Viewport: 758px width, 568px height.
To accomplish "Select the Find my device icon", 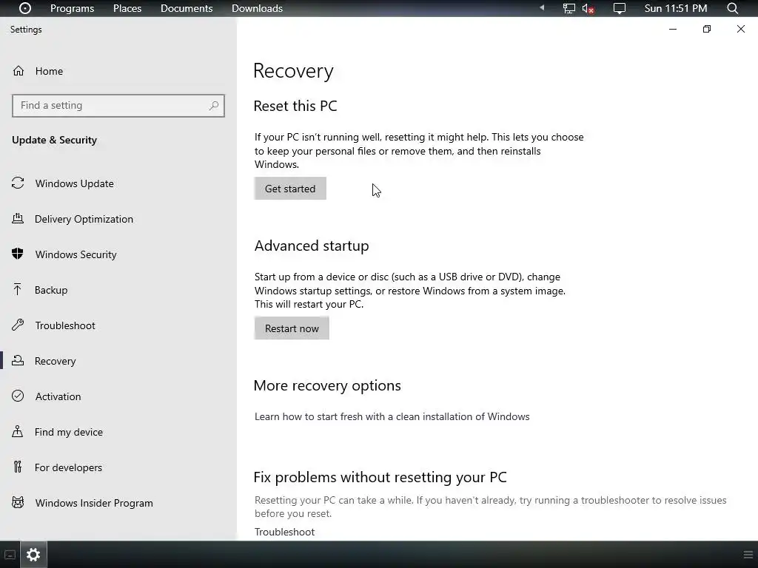I will pos(18,431).
